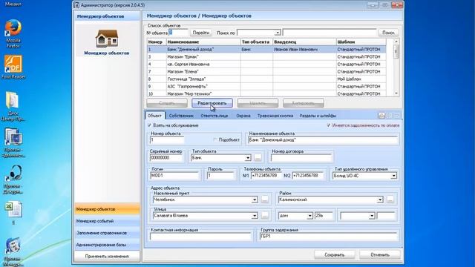This screenshot has height=267, width=475.
Task: Select row АЗС "Газпромнефть" in list
Action: tap(266, 86)
